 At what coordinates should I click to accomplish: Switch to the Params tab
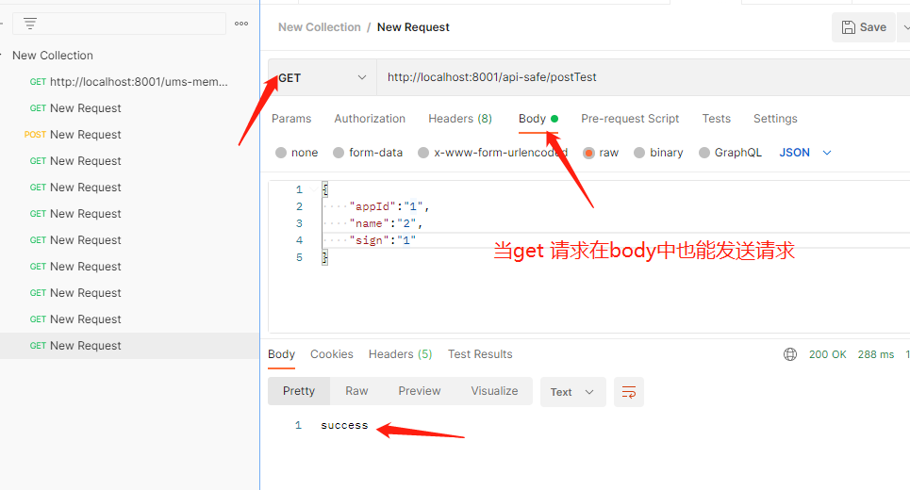point(291,119)
